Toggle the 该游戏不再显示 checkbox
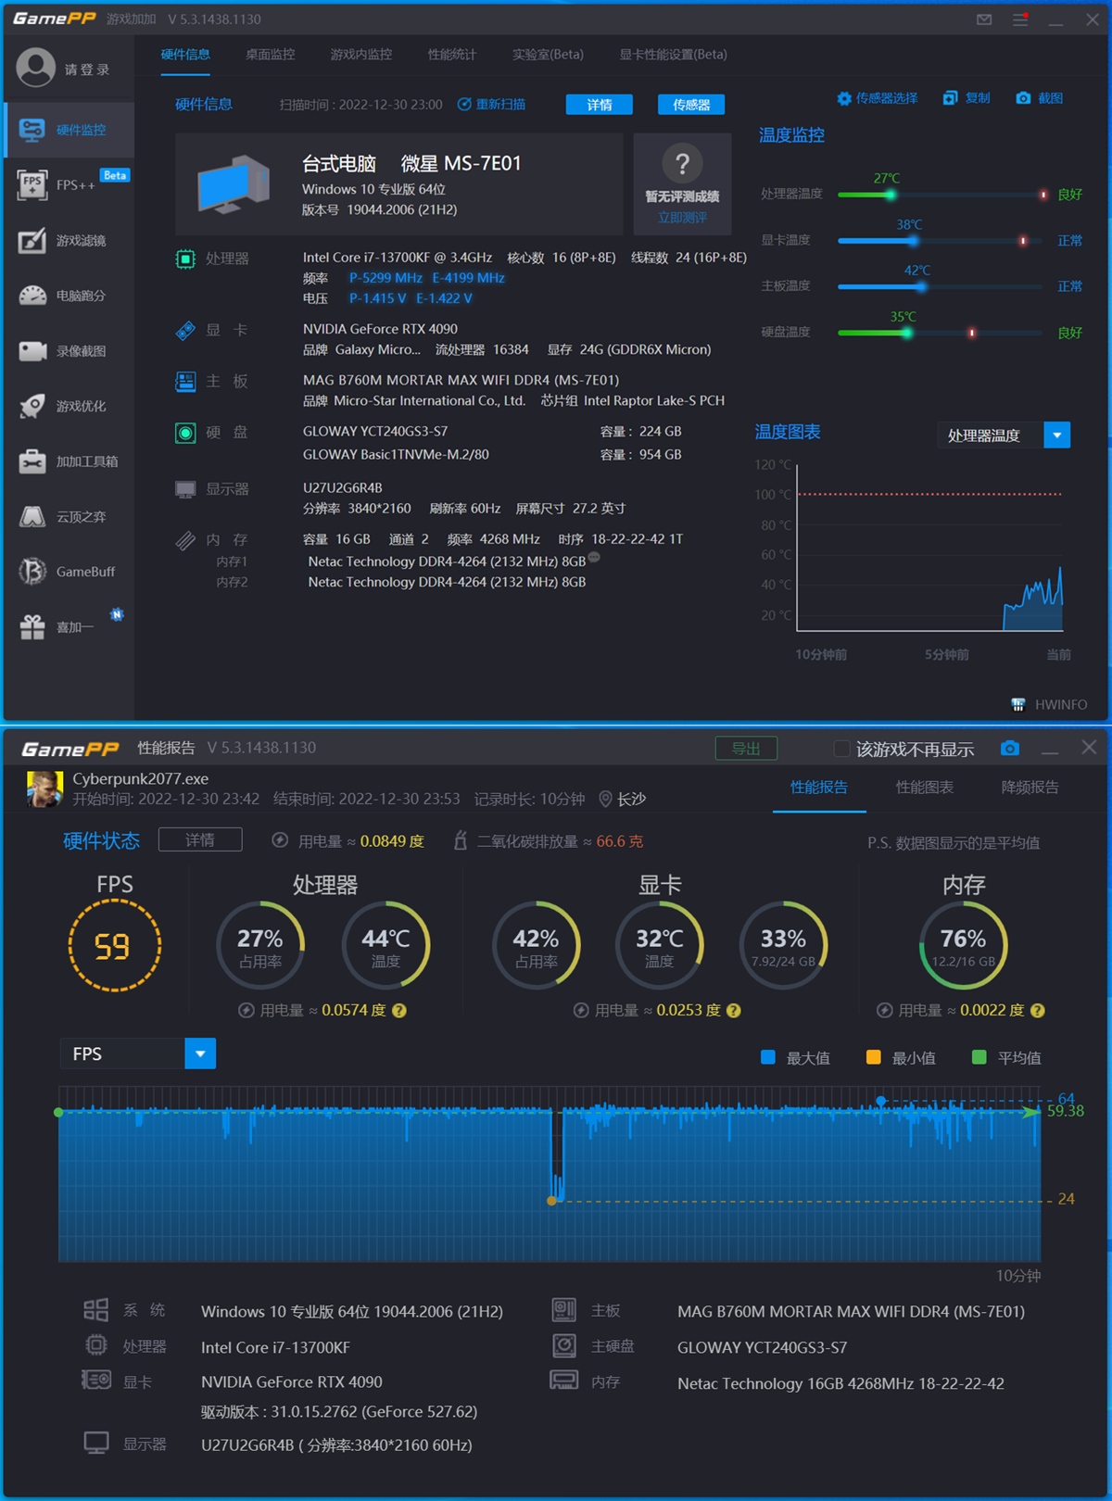Image resolution: width=1112 pixels, height=1501 pixels. pos(841,749)
